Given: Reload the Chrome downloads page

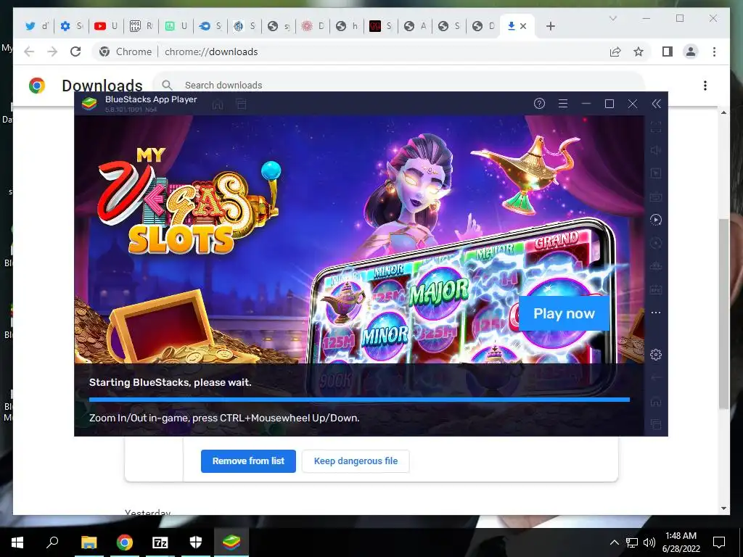Looking at the screenshot, I should pyautogui.click(x=75, y=51).
